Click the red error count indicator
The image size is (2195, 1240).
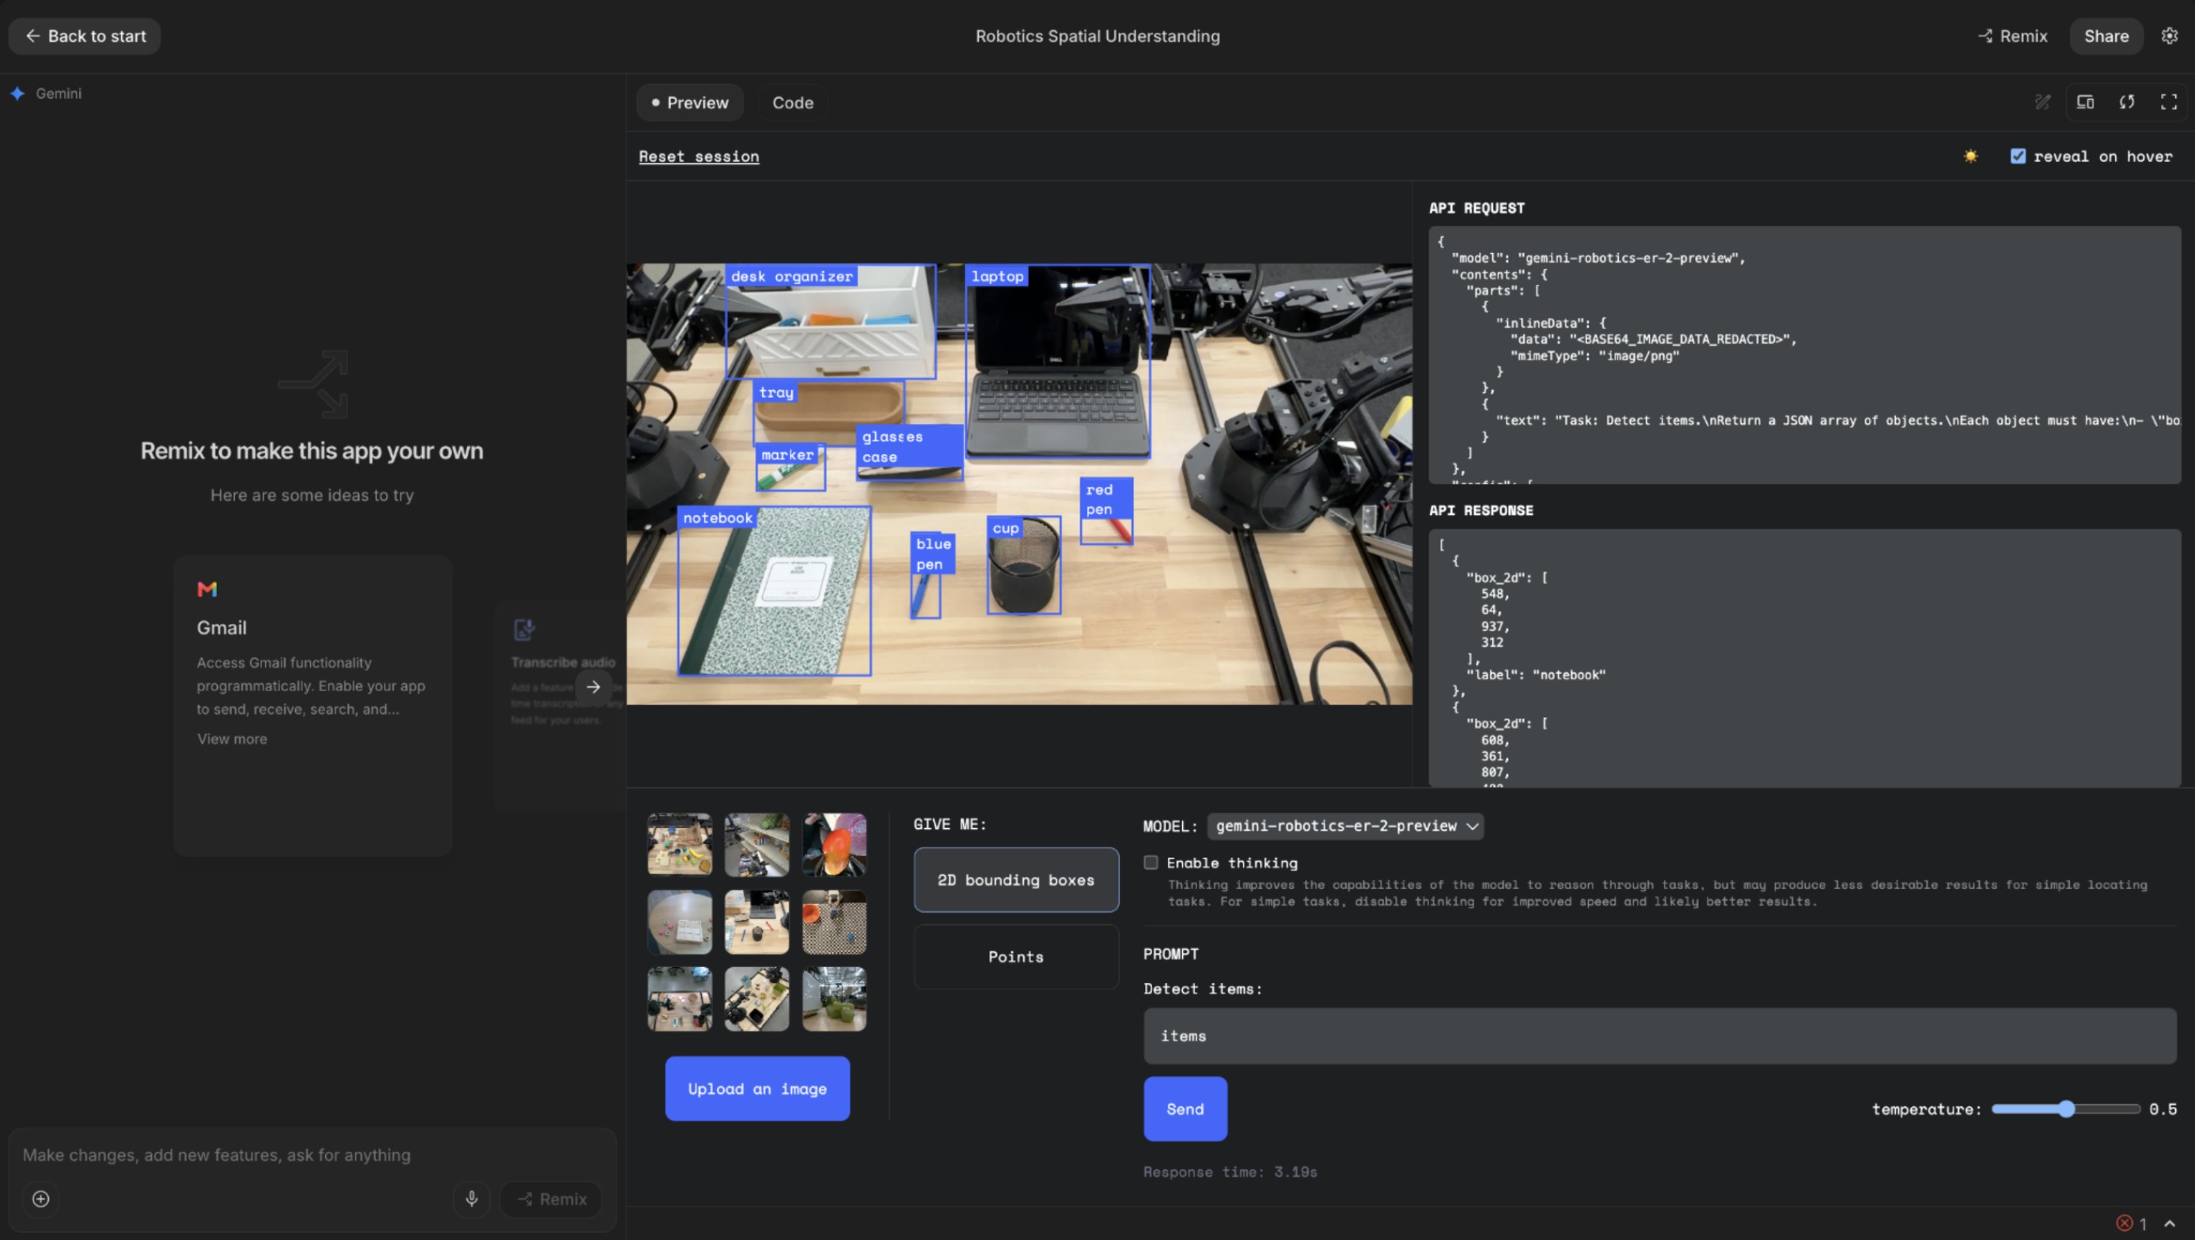point(2131,1224)
